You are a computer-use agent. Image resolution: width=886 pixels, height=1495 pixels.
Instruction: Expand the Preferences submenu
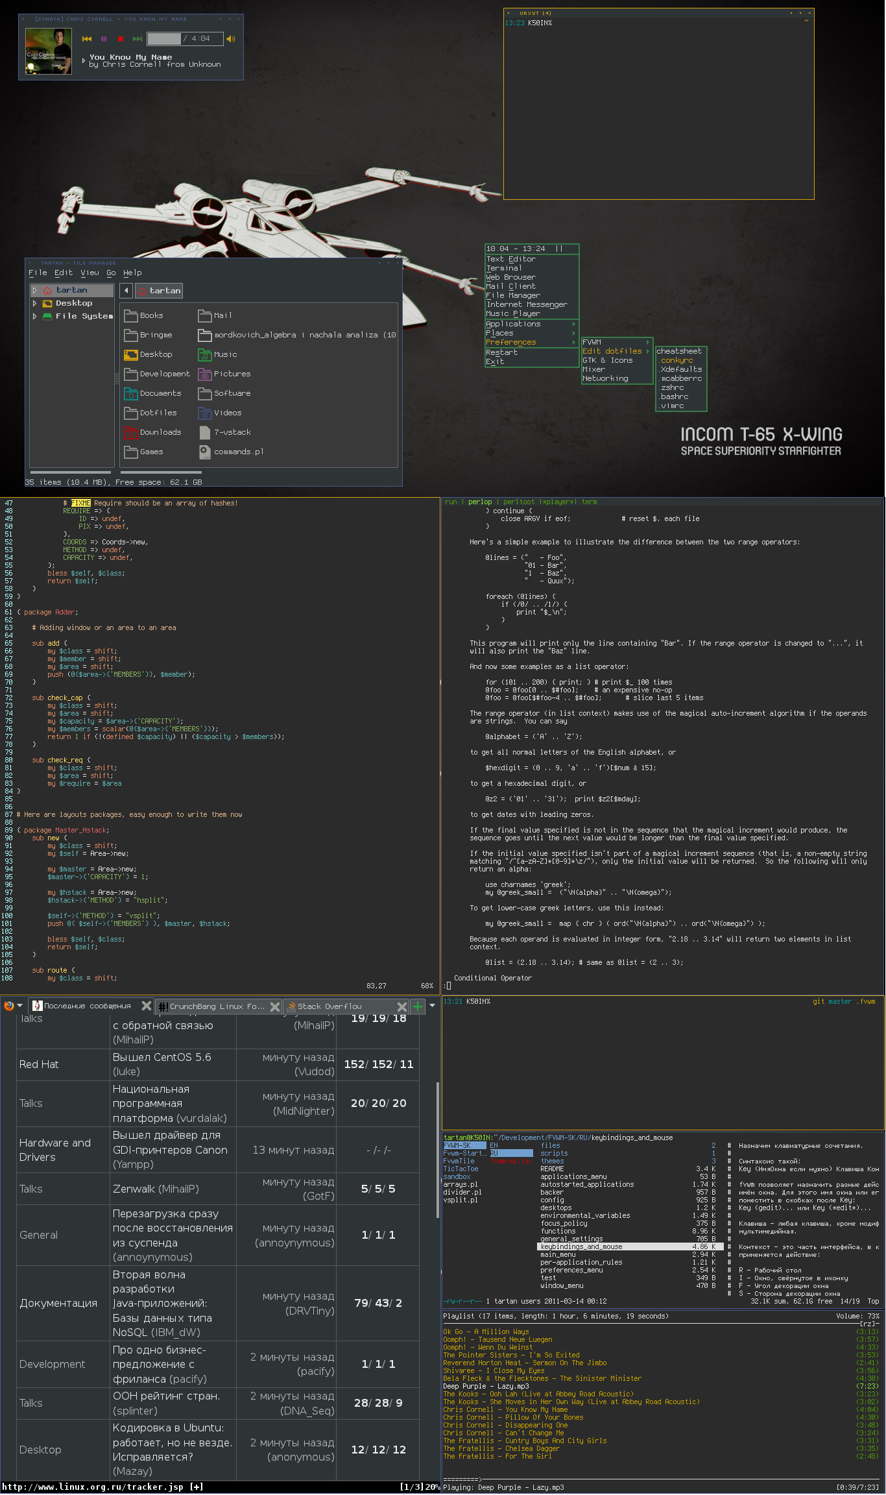[x=532, y=343]
